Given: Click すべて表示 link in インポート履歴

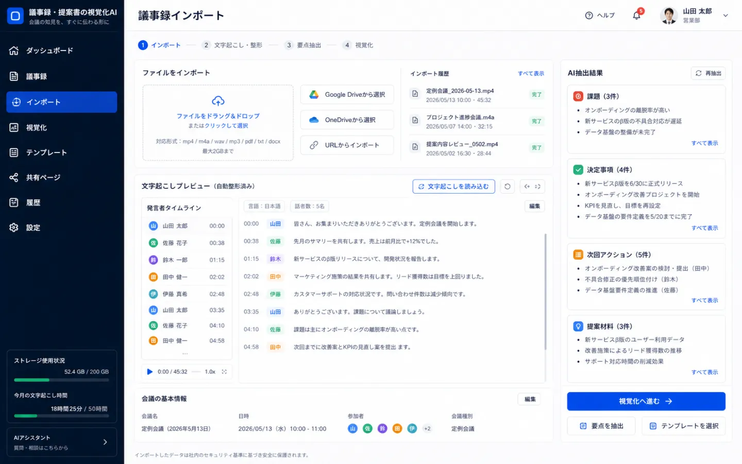Looking at the screenshot, I should click(x=531, y=74).
